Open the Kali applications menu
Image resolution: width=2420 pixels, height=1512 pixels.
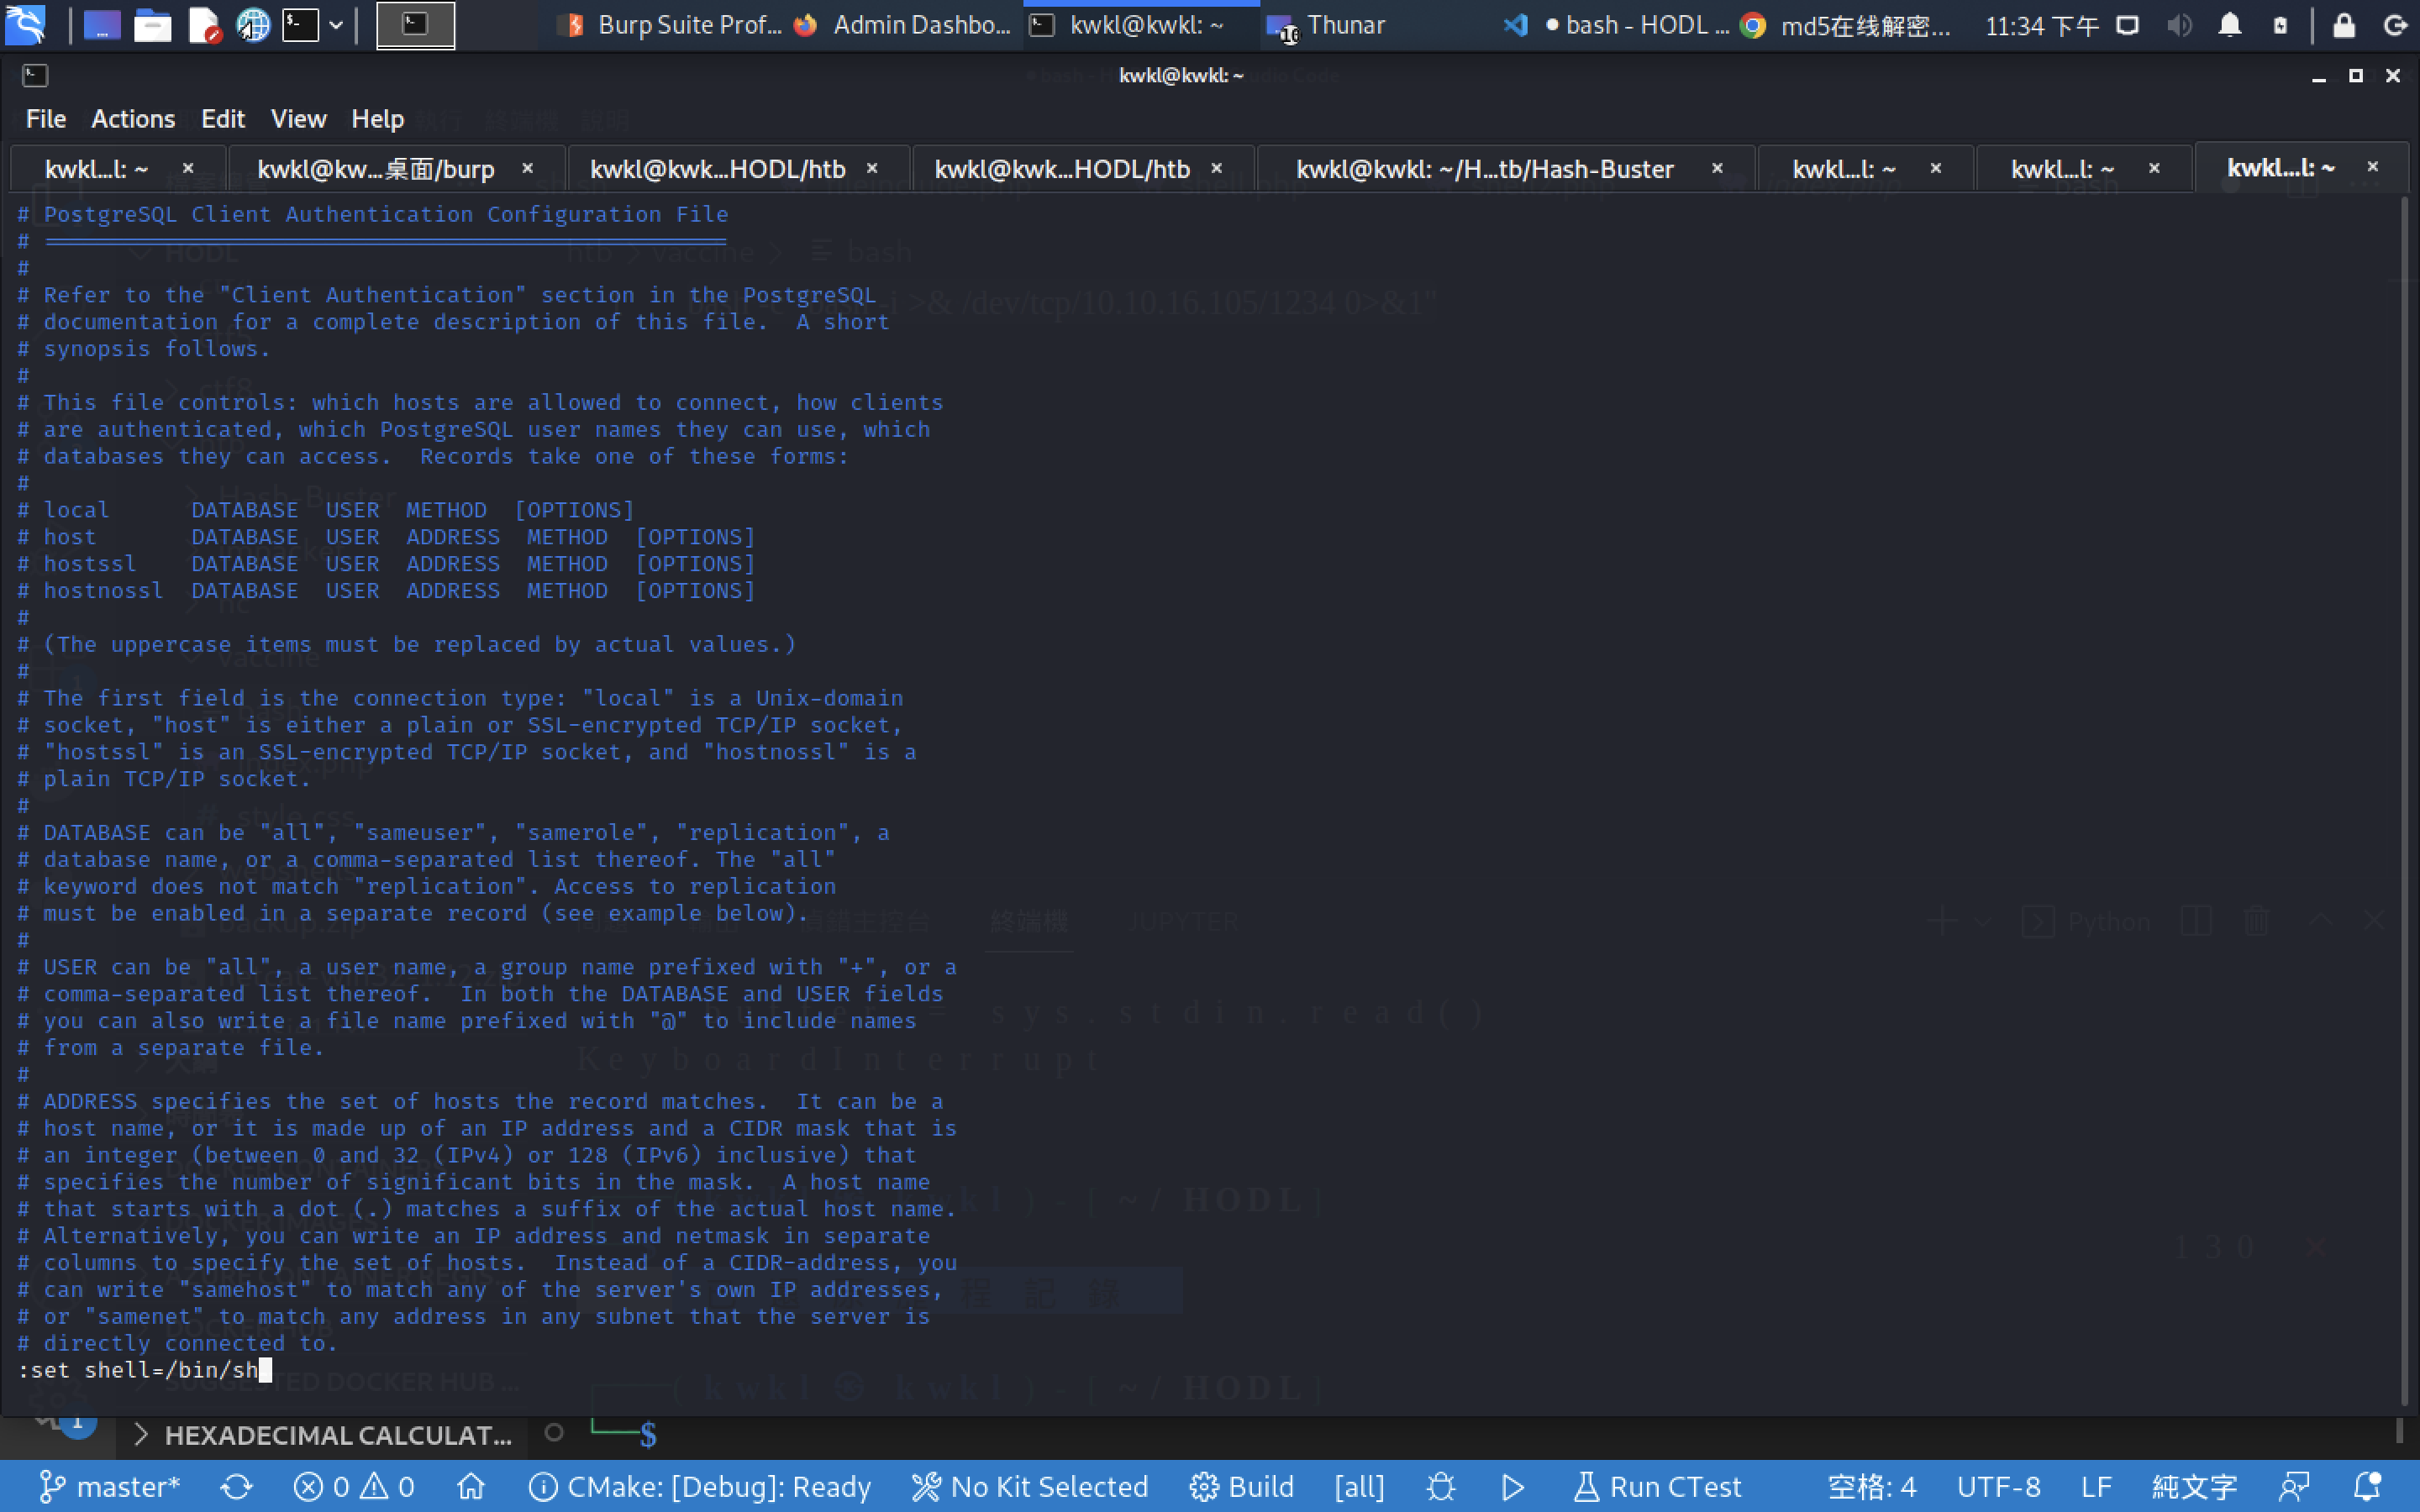point(25,25)
